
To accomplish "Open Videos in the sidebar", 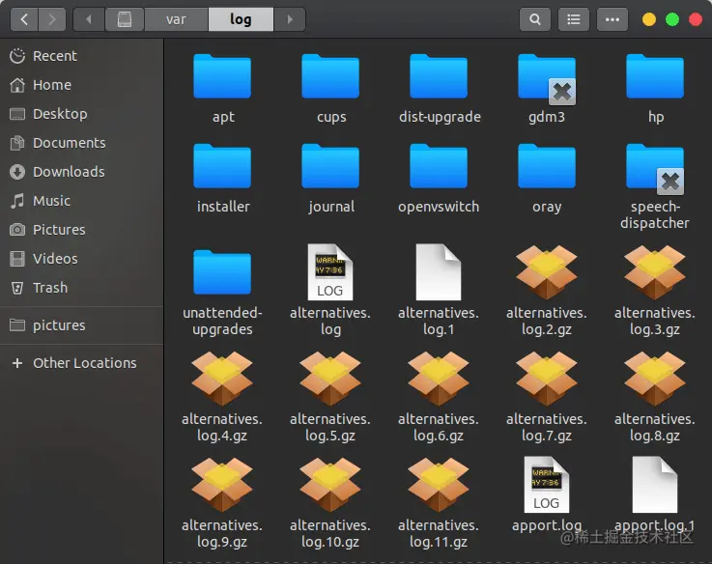I will point(82,259).
